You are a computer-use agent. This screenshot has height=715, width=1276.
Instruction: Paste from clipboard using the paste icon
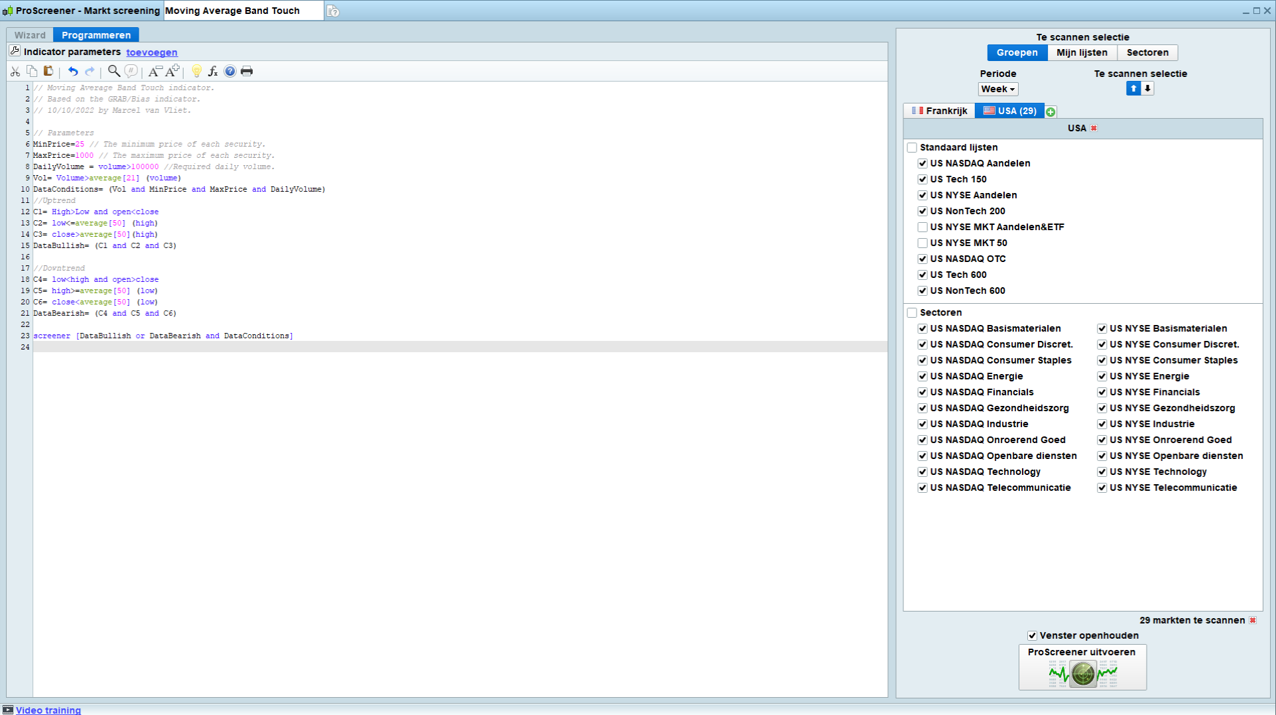48,71
